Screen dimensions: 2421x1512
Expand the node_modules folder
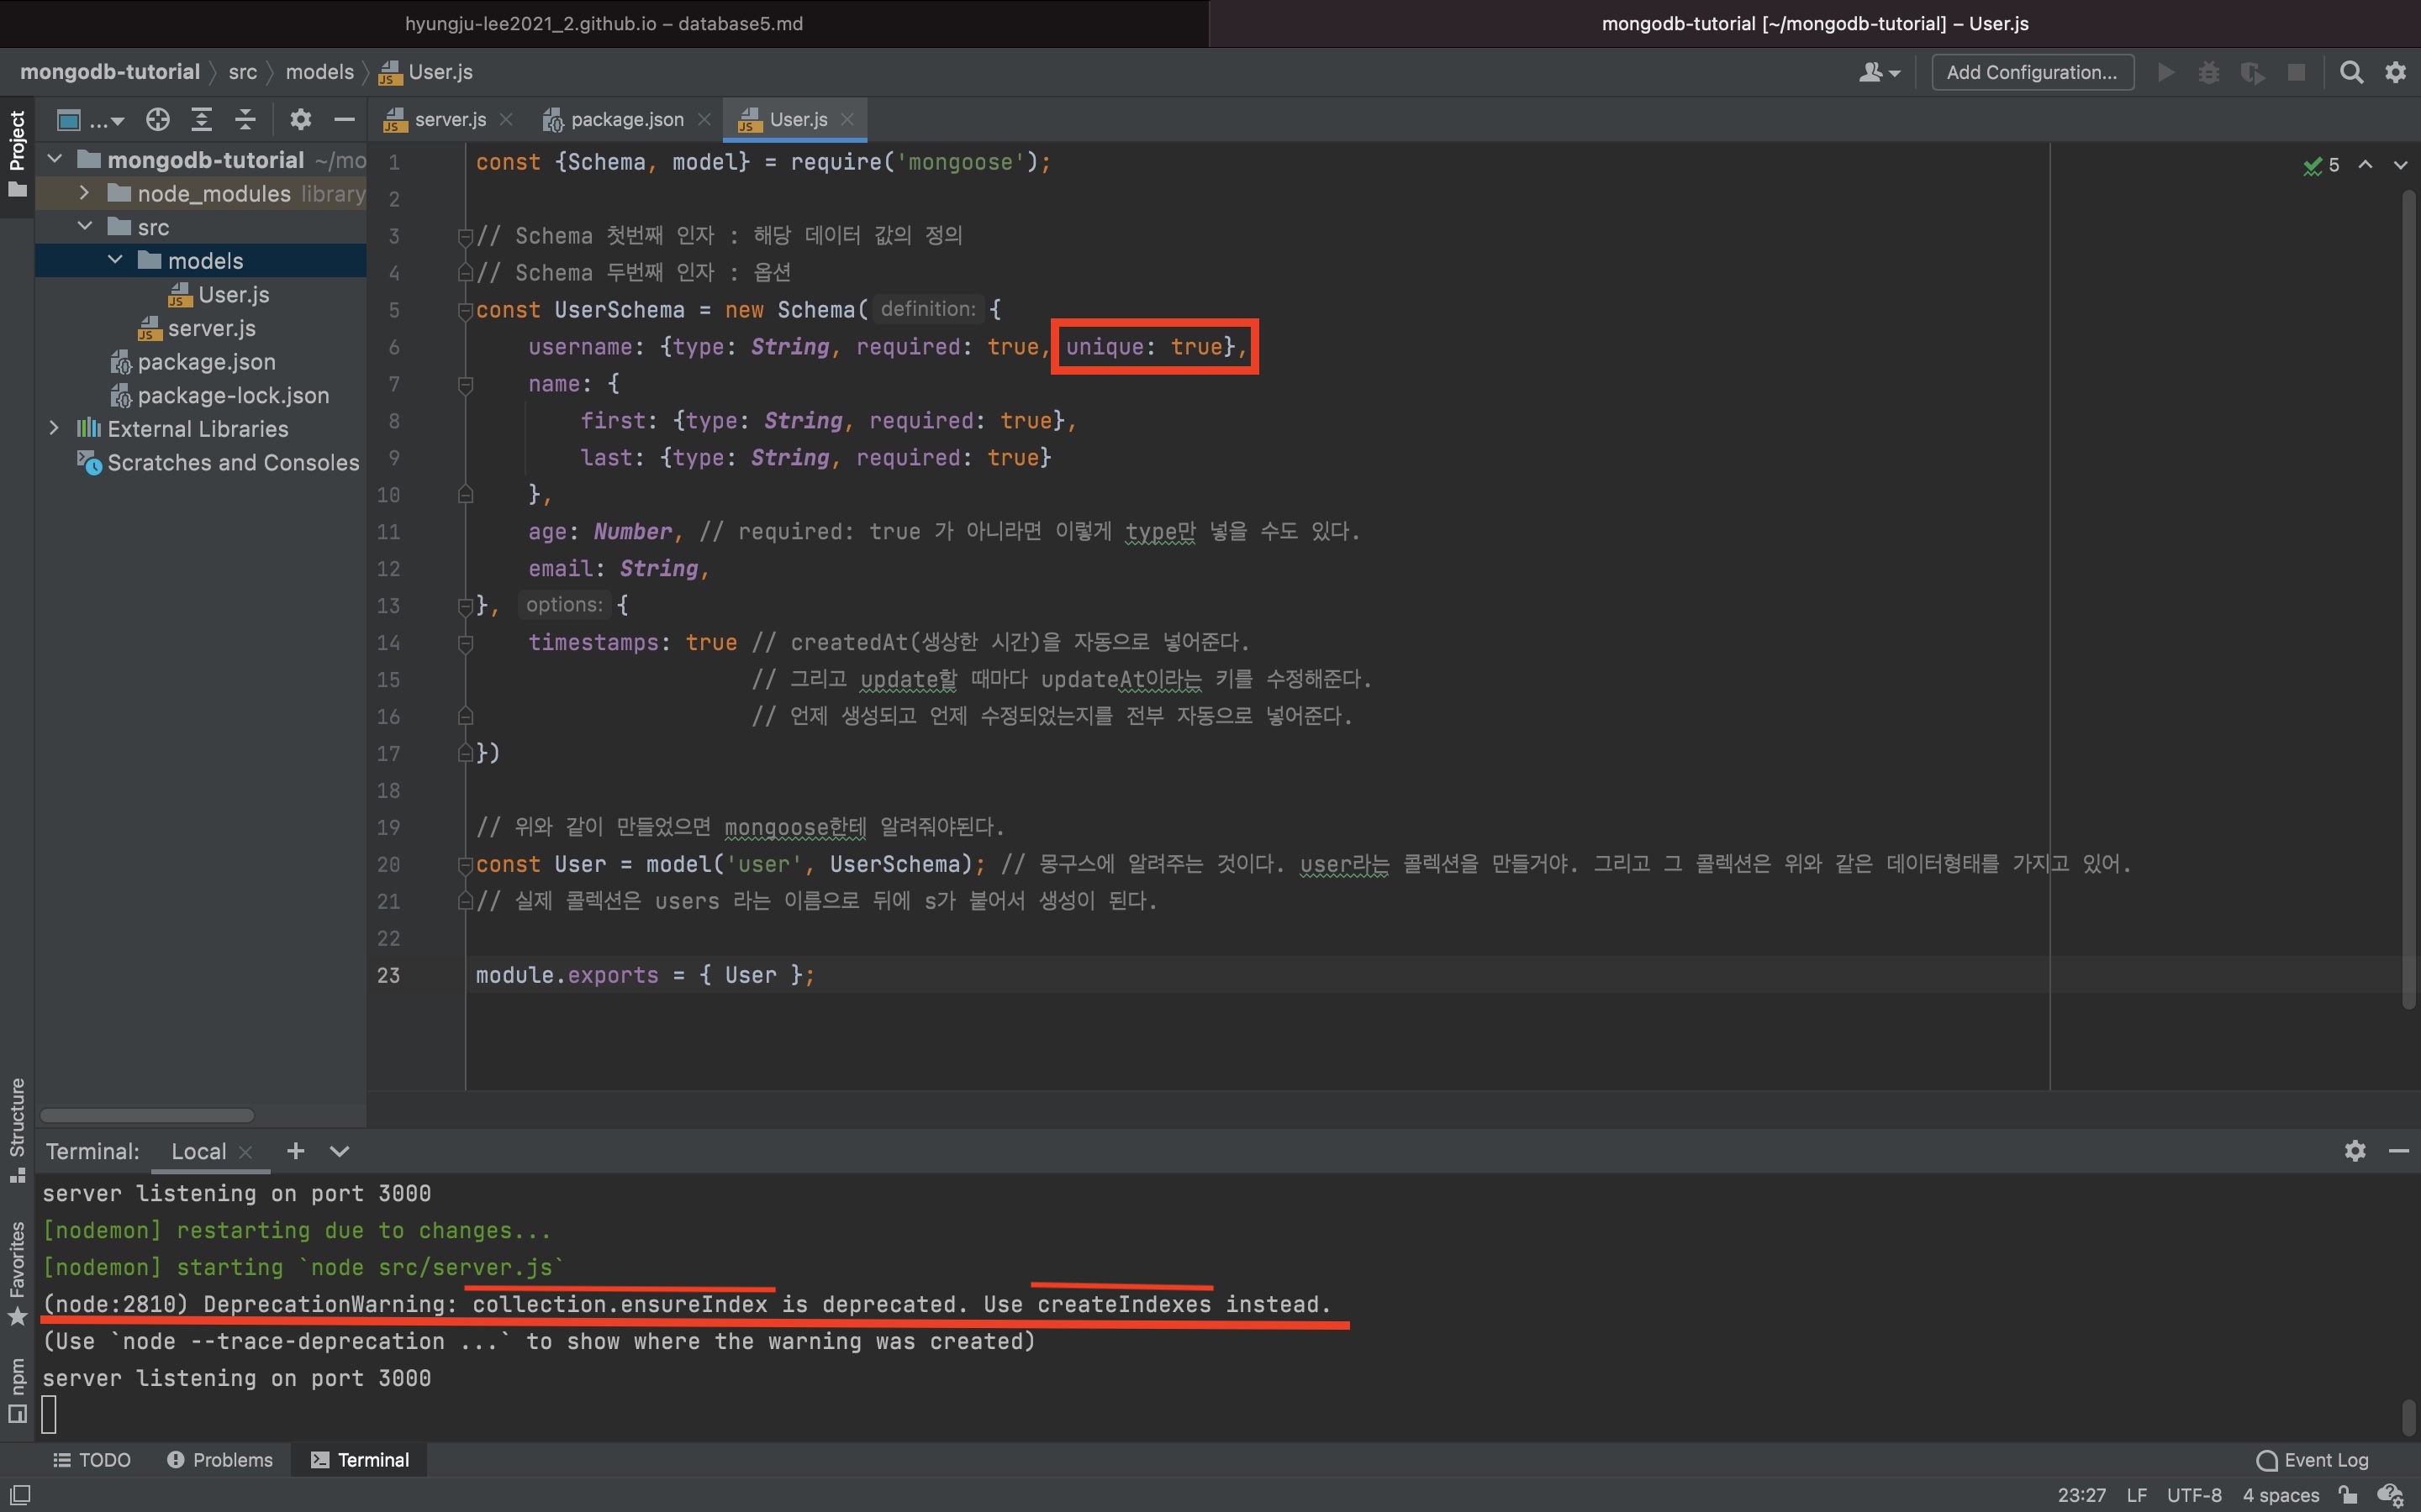[x=85, y=193]
